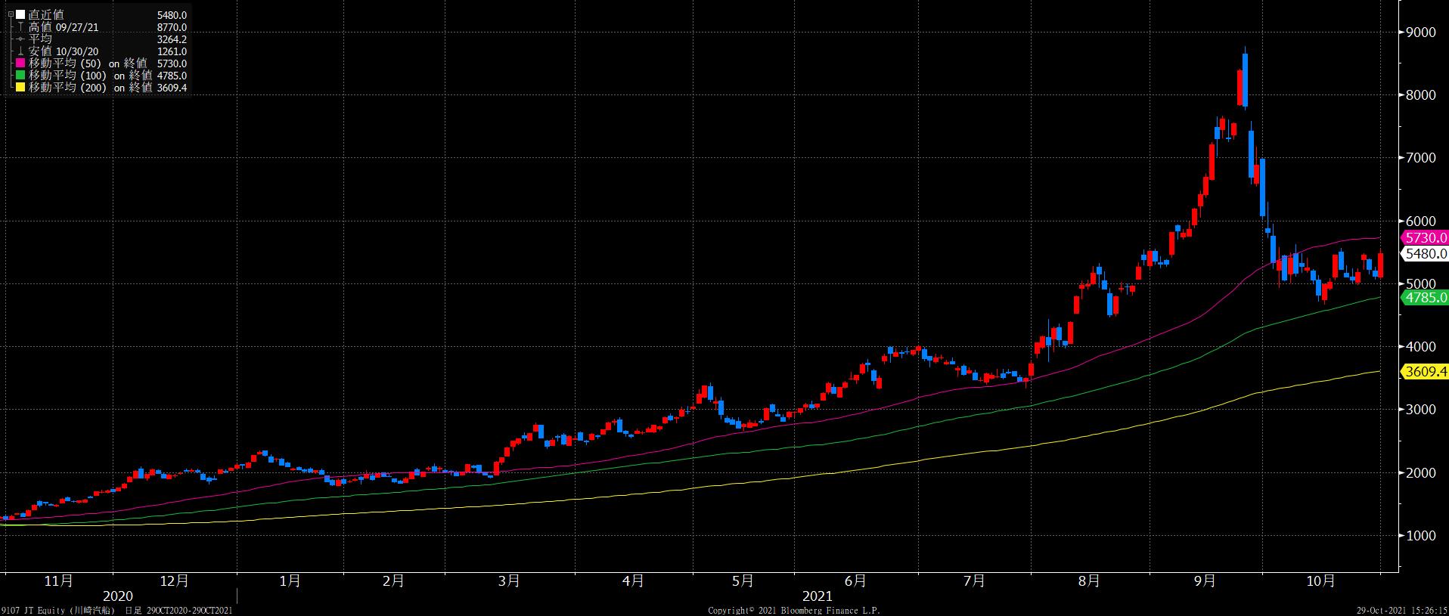1449x616 pixels.
Task: Click the 9000 level on price axis
Action: [1421, 33]
